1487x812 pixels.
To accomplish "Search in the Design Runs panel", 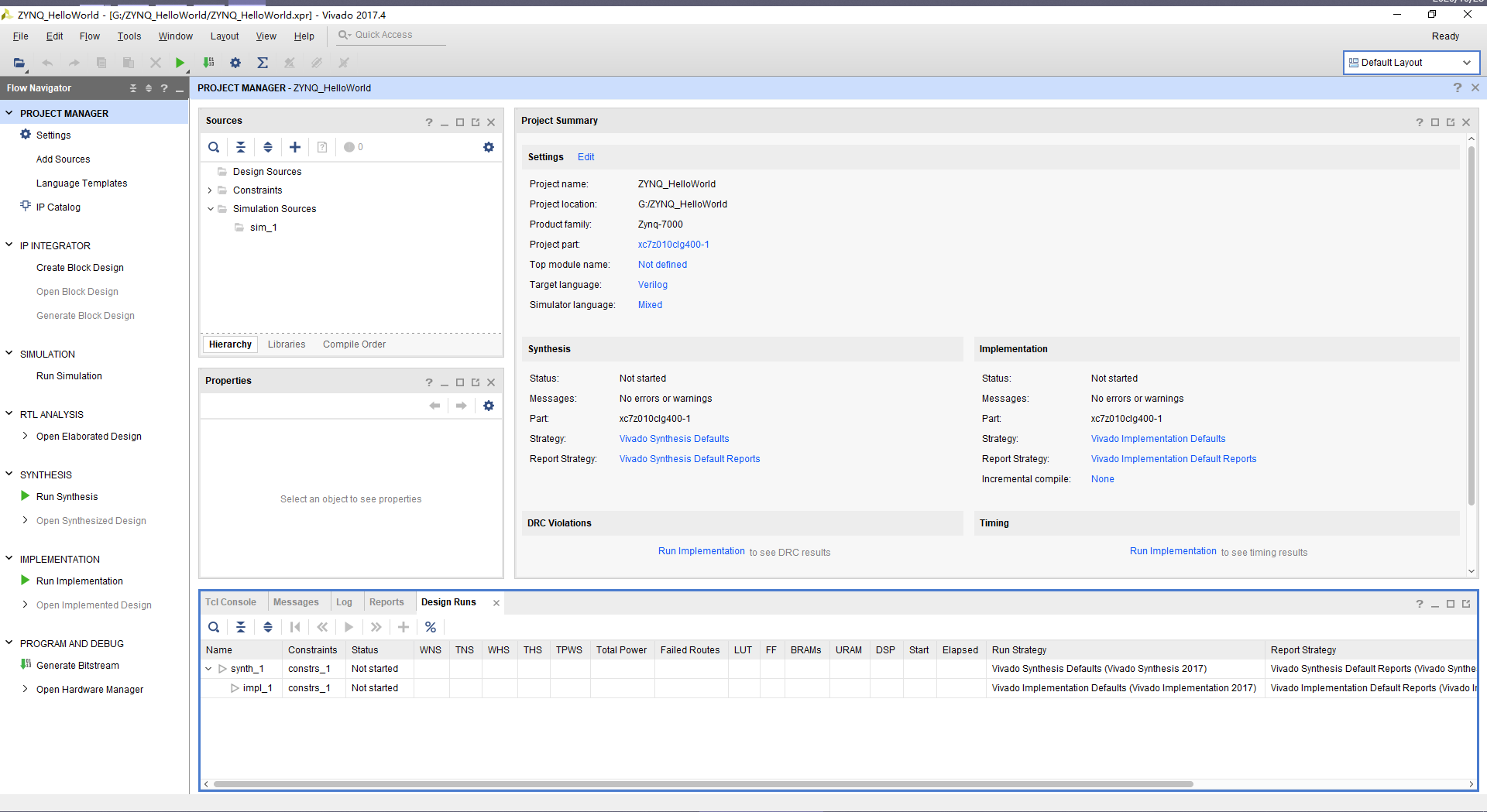I will (214, 627).
